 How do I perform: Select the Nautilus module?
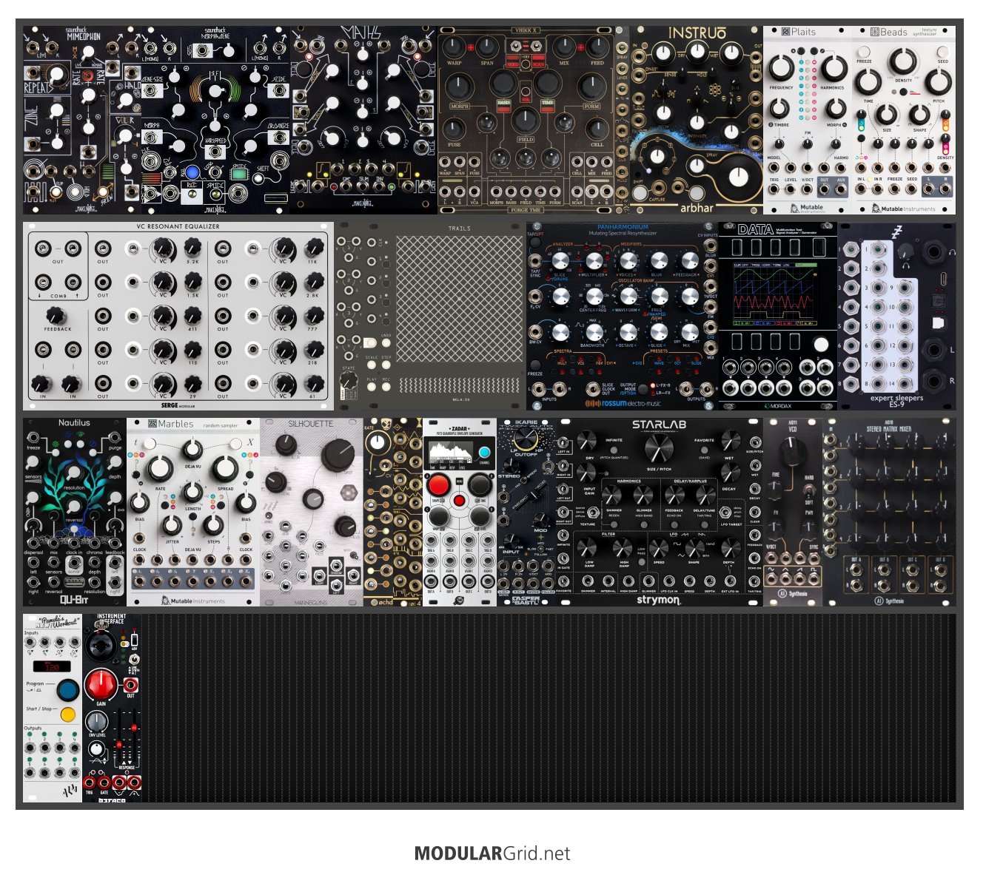click(x=75, y=512)
